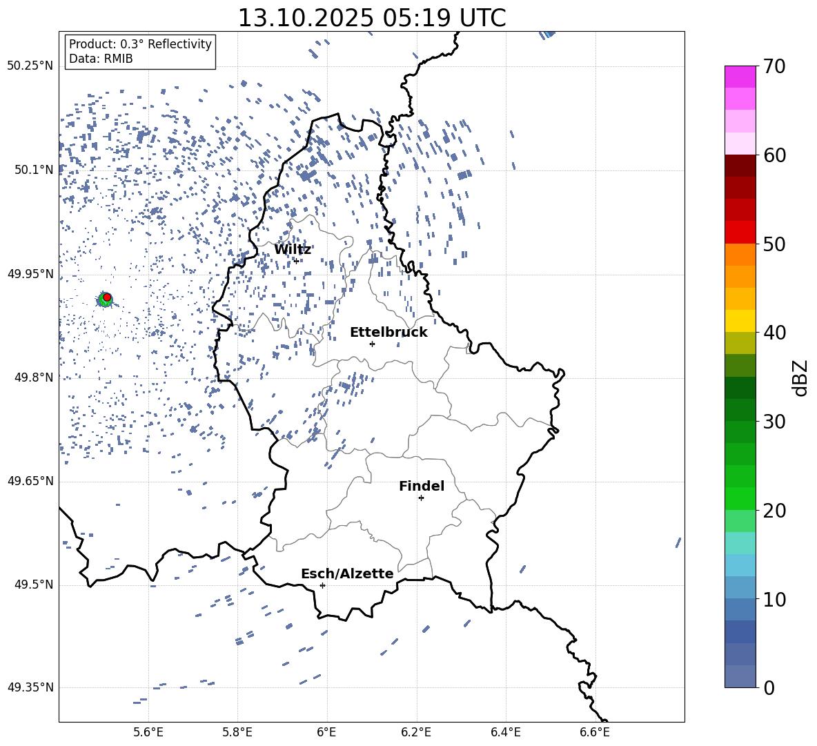Click the 49.5°N latitude label
Viewport: 817px width, 746px height.
point(34,585)
